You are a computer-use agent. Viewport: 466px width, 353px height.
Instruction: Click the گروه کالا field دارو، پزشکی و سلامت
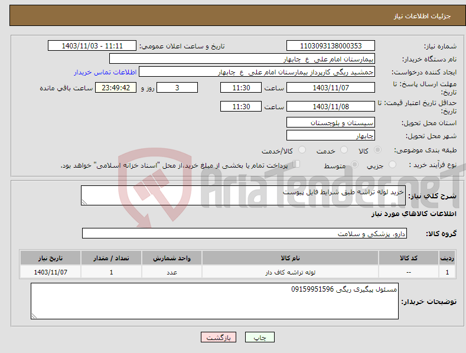click(245, 234)
